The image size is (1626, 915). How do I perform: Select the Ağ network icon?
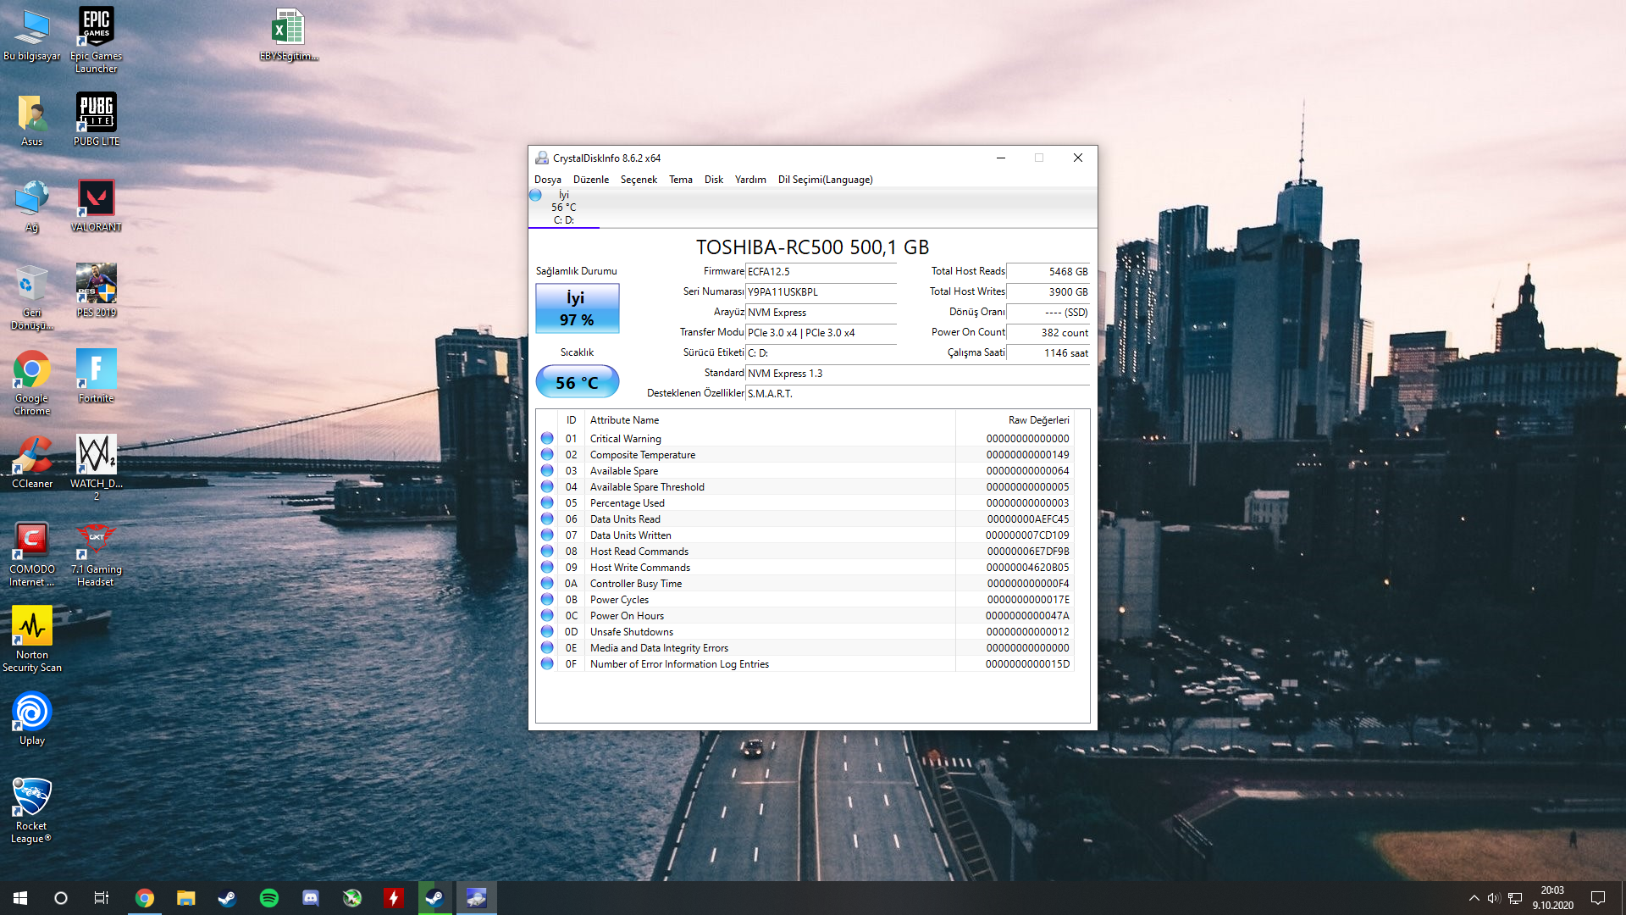[31, 206]
